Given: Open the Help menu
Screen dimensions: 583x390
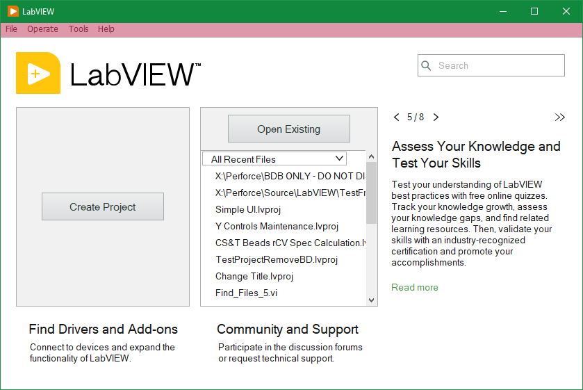Looking at the screenshot, I should point(106,29).
